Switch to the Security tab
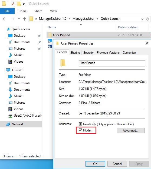This screenshot has width=151, height=169. [x=88, y=53]
